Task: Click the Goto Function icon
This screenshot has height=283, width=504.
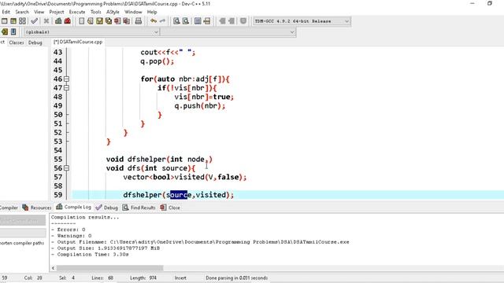Action: coord(198,21)
